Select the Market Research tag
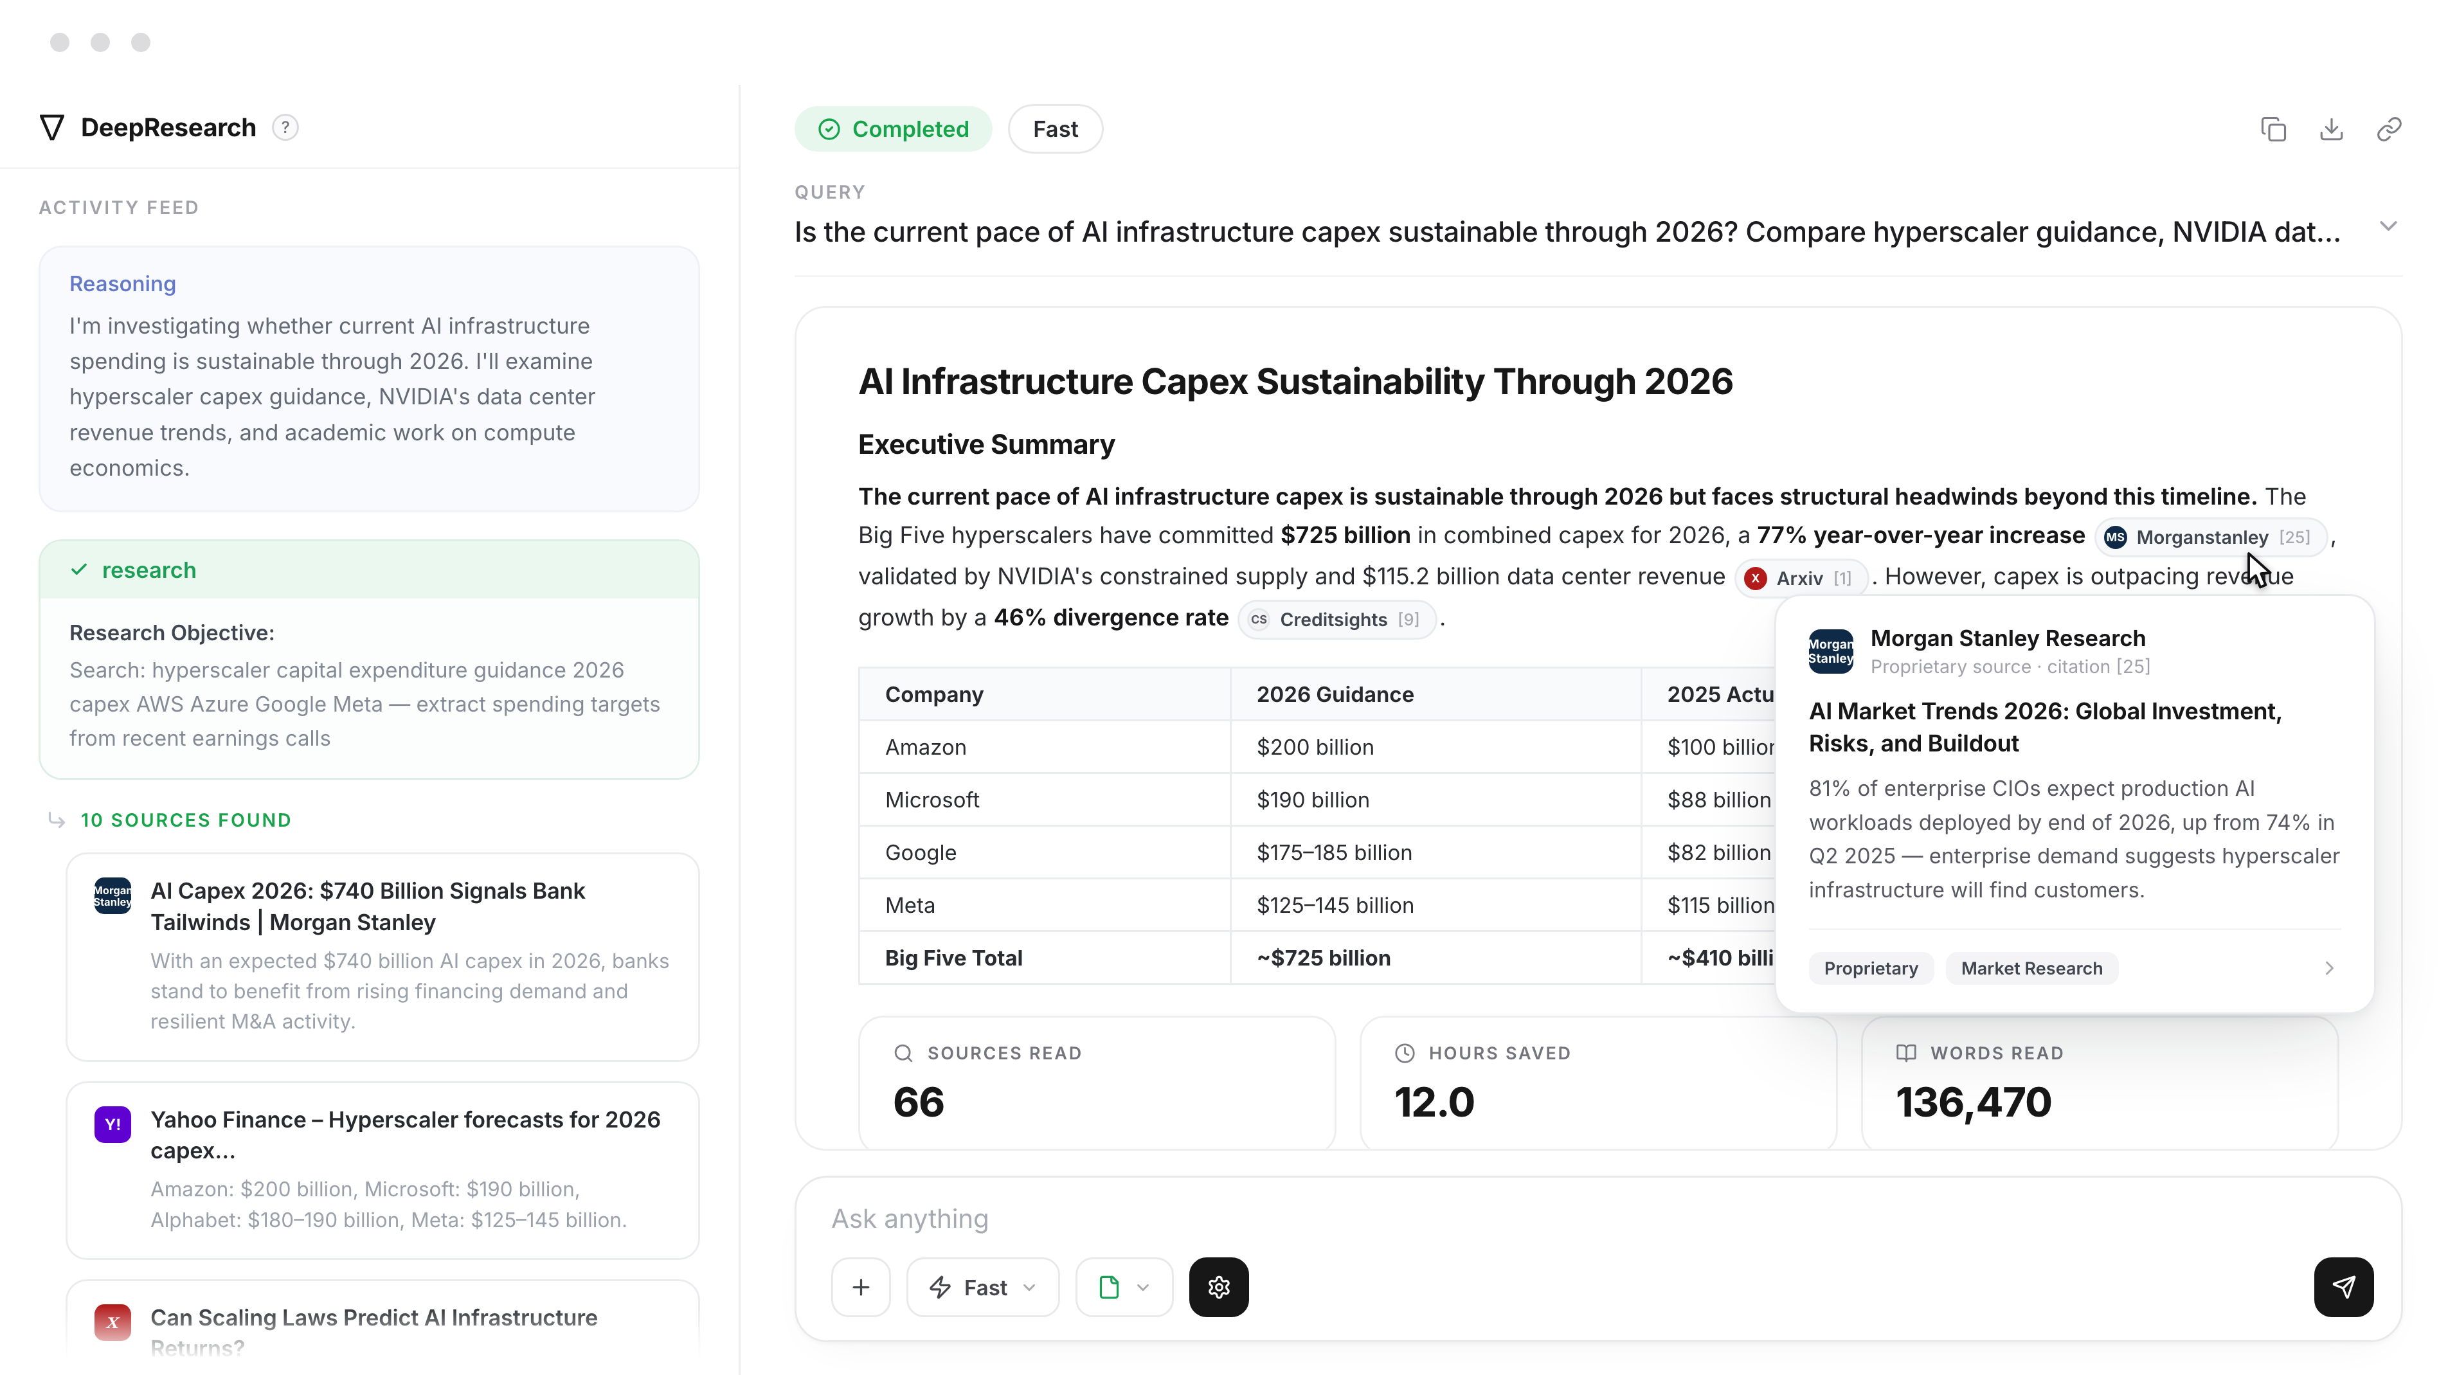Image resolution: width=2457 pixels, height=1375 pixels. pyautogui.click(x=2031, y=968)
